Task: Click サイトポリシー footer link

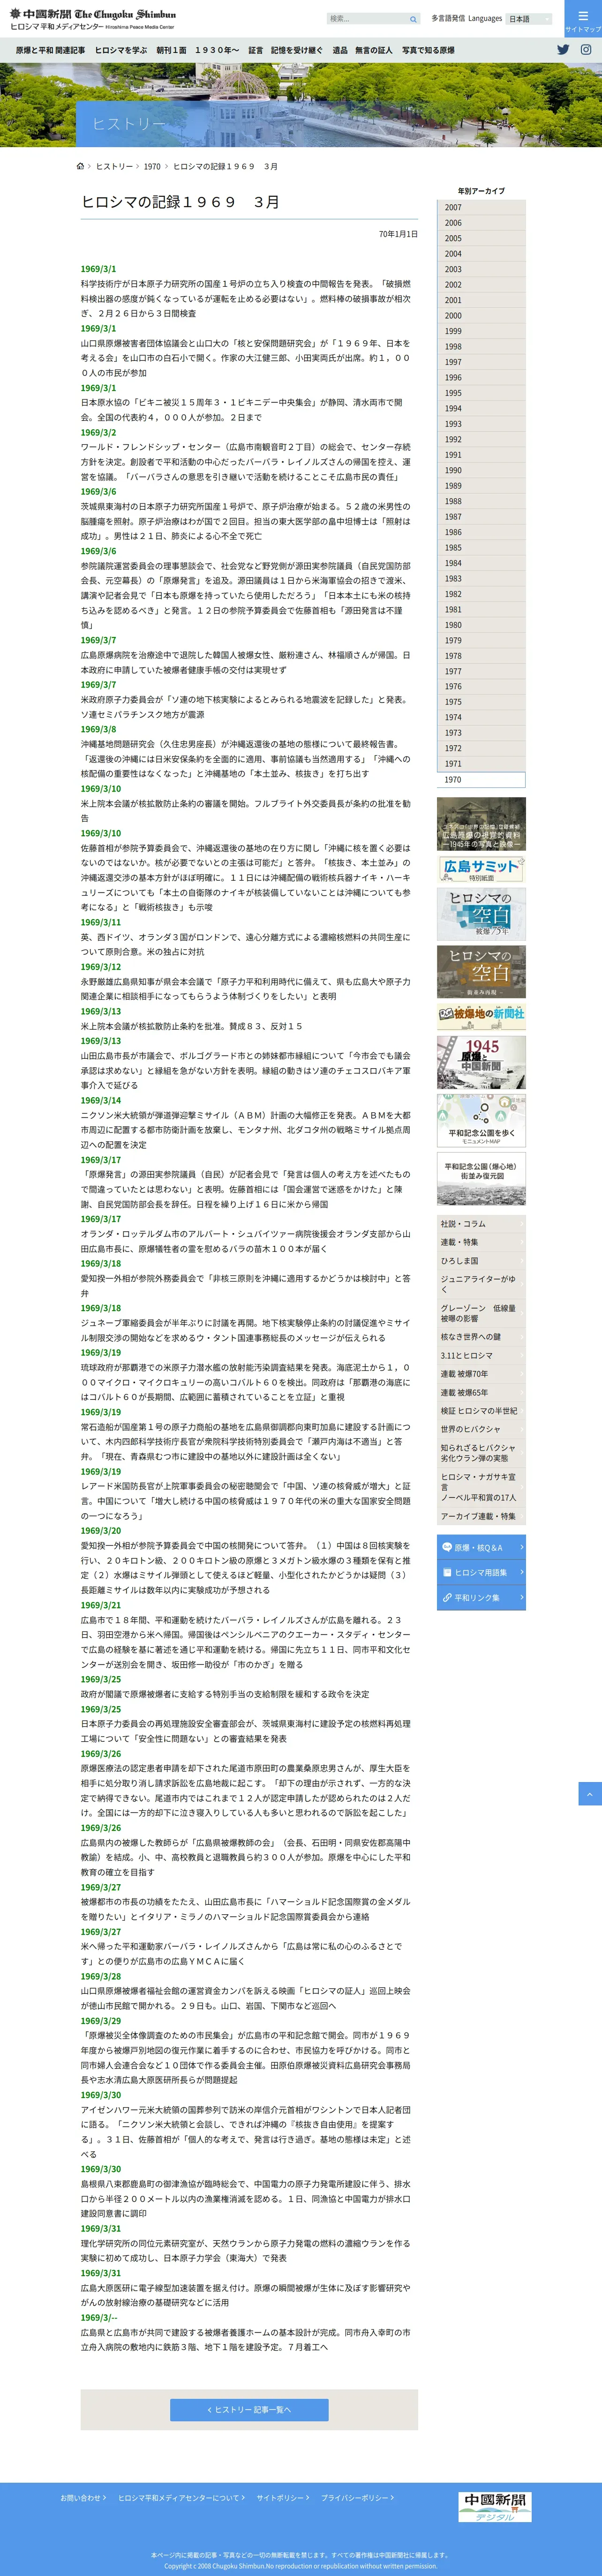Action: pos(283,2498)
